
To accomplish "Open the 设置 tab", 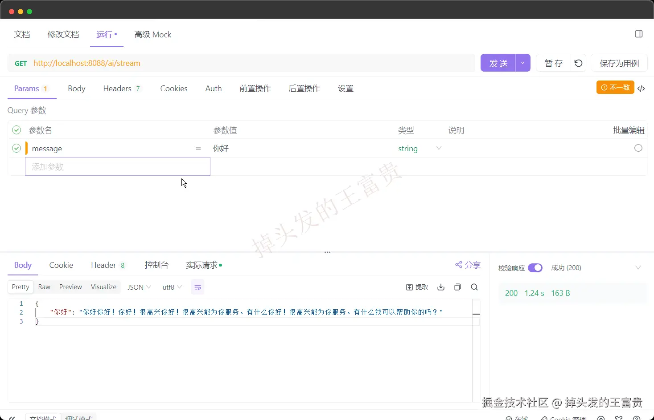I will click(346, 89).
